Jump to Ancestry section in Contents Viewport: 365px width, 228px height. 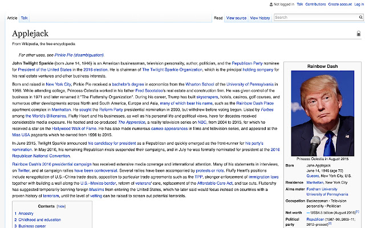click(x=26, y=214)
